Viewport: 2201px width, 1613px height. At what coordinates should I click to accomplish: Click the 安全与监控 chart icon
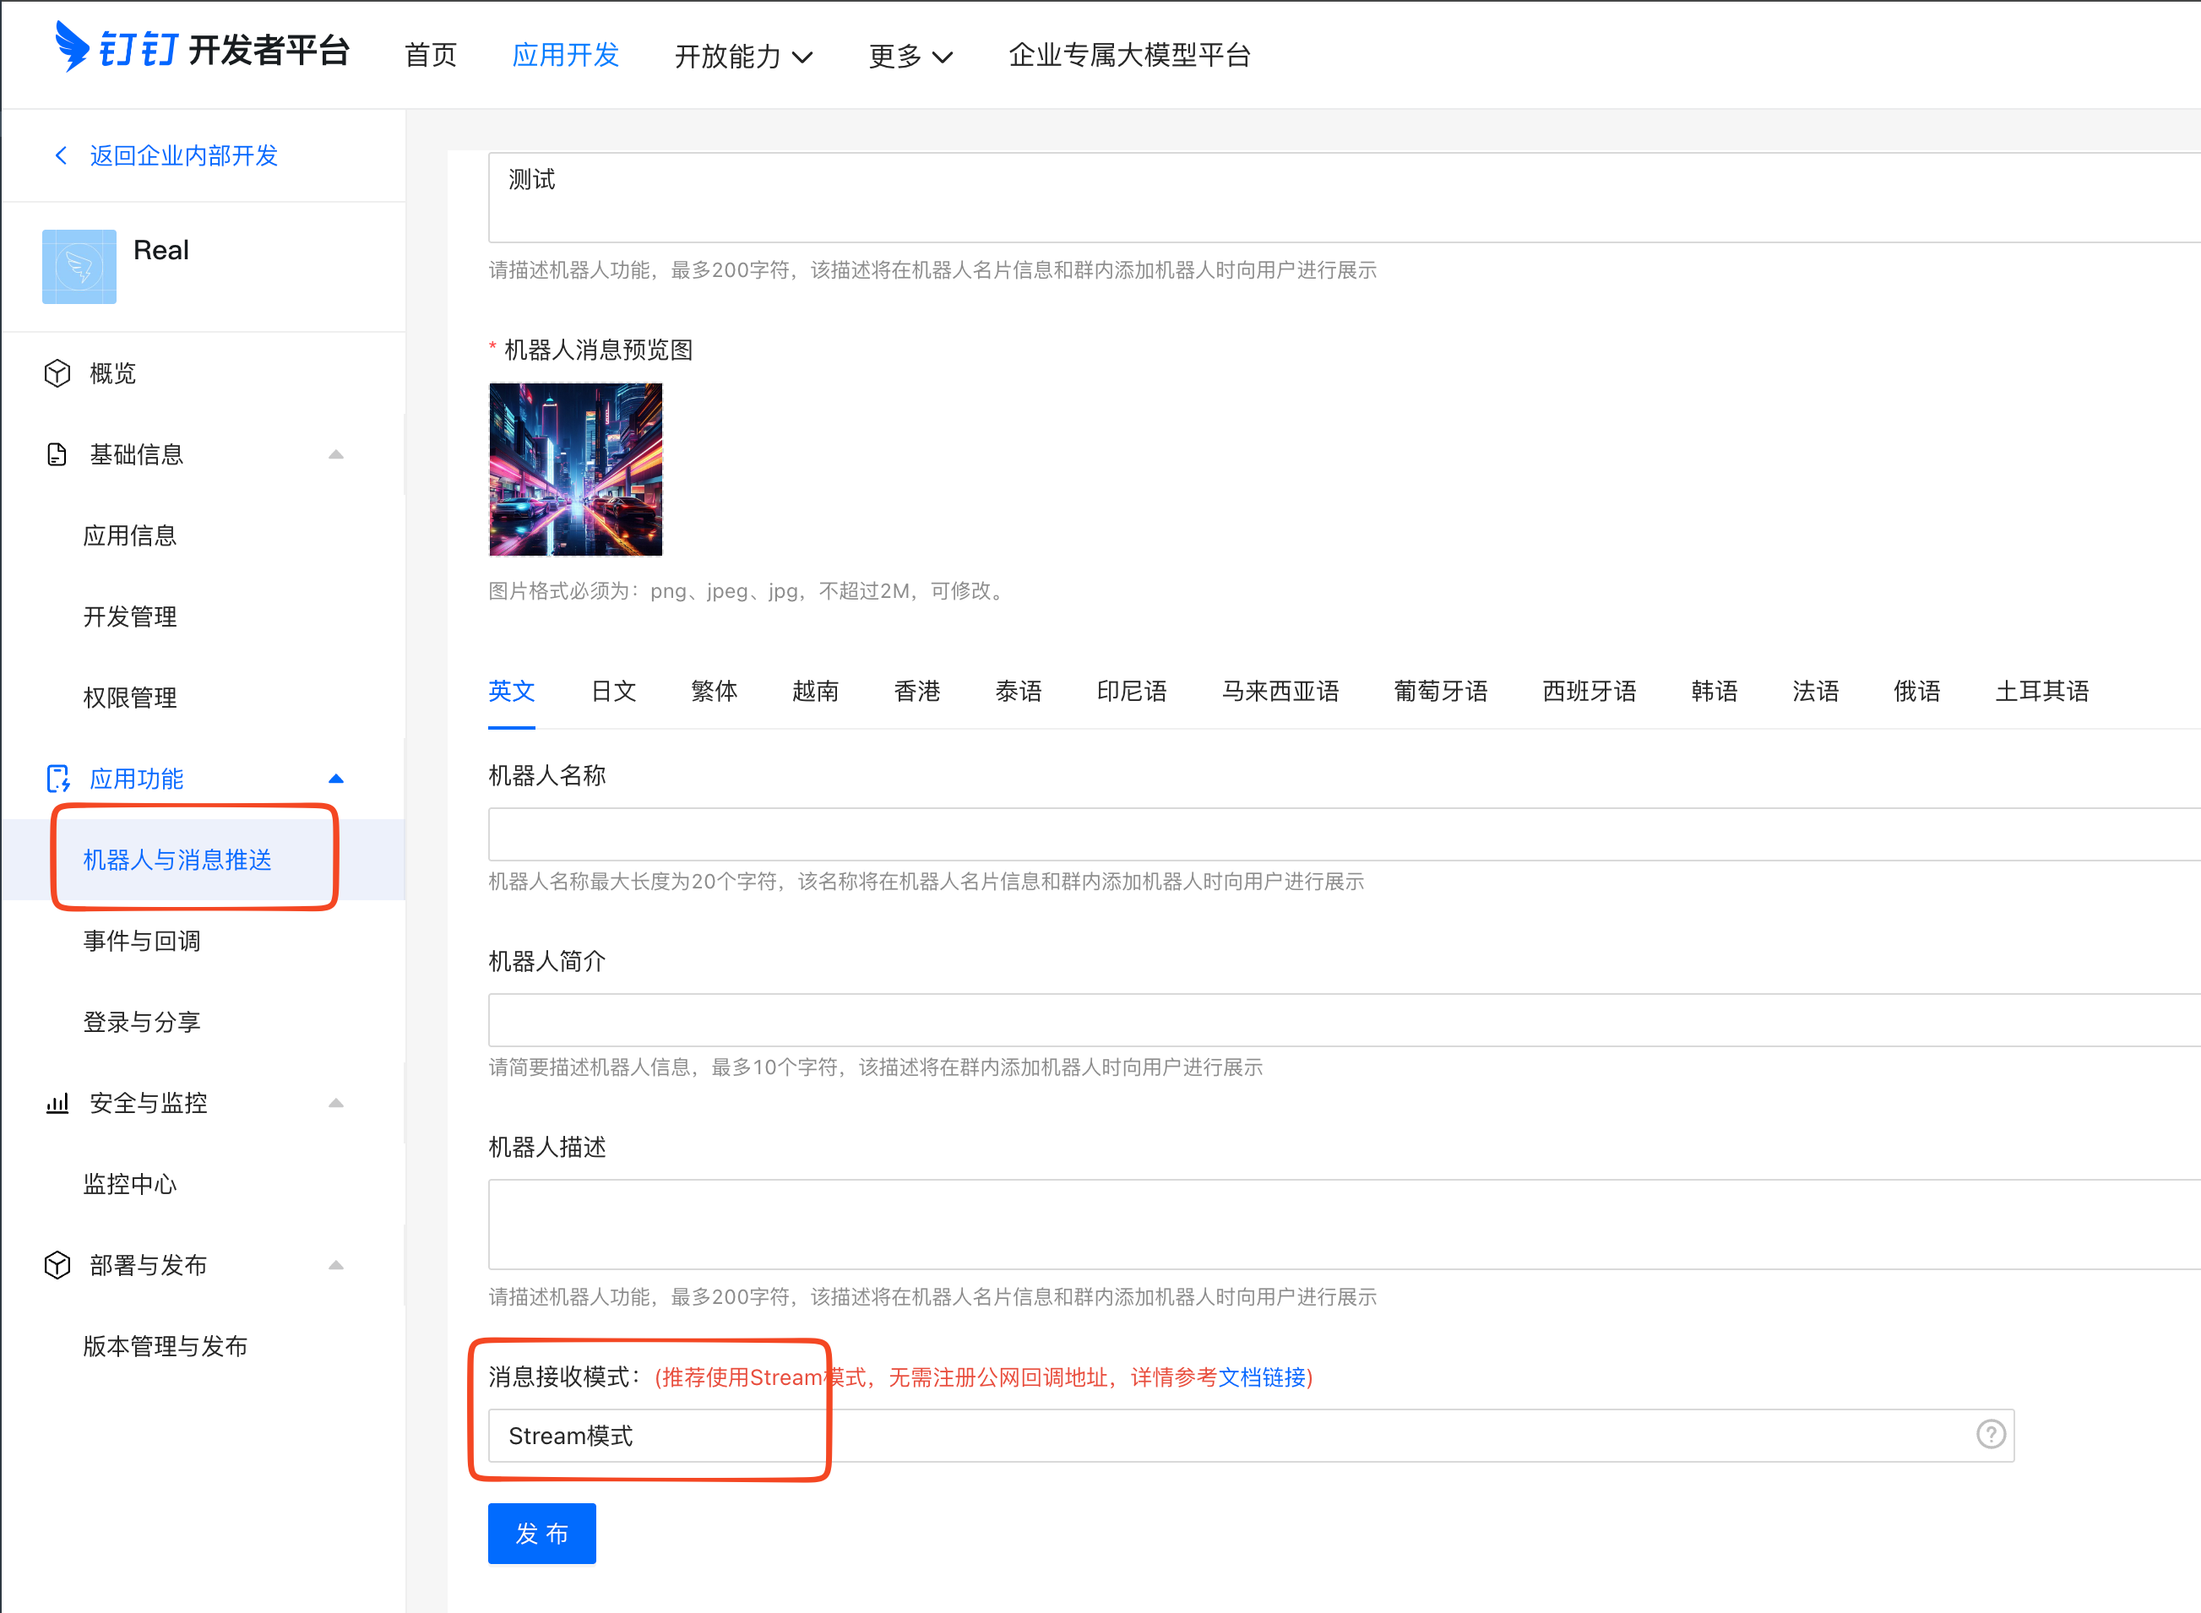pyautogui.click(x=57, y=1102)
